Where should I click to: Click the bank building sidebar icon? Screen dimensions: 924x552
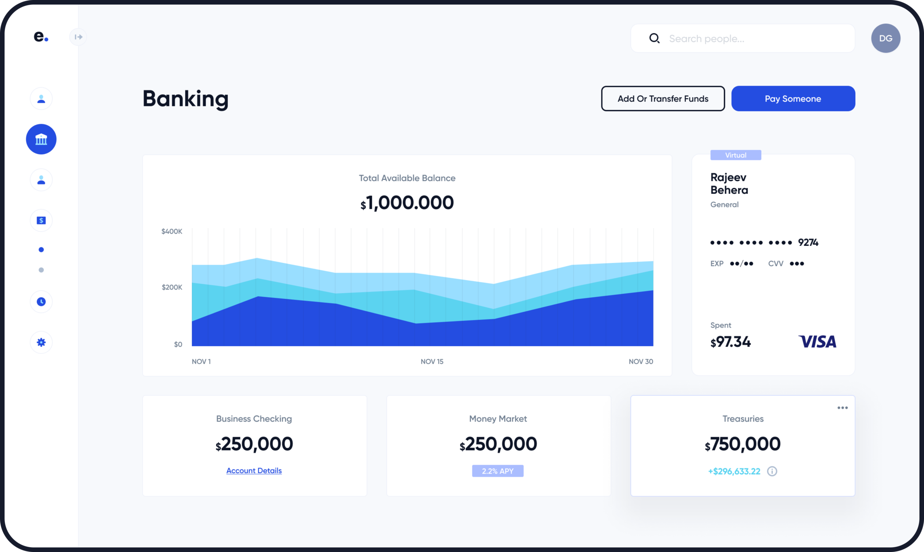coord(41,139)
